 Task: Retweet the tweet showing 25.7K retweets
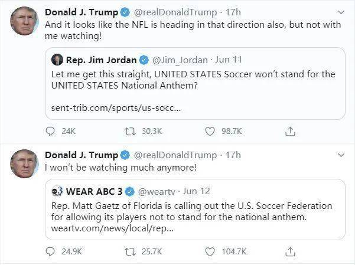click(130, 251)
